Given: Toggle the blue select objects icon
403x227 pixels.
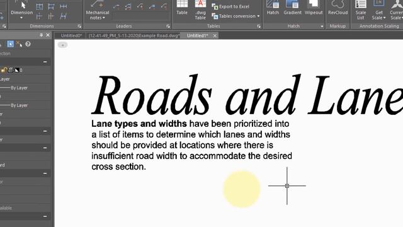Looking at the screenshot, I should [10, 44].
